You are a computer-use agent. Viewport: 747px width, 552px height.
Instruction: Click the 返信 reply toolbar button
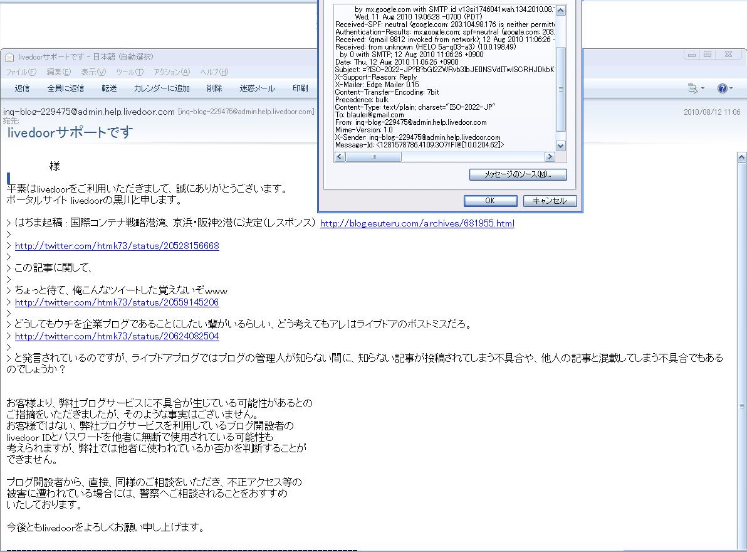coord(22,88)
